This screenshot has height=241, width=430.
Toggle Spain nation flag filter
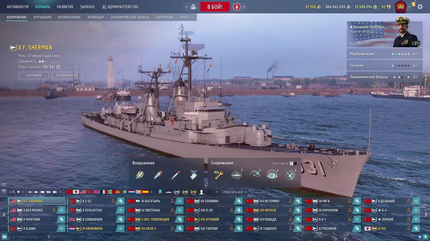[x=145, y=192]
